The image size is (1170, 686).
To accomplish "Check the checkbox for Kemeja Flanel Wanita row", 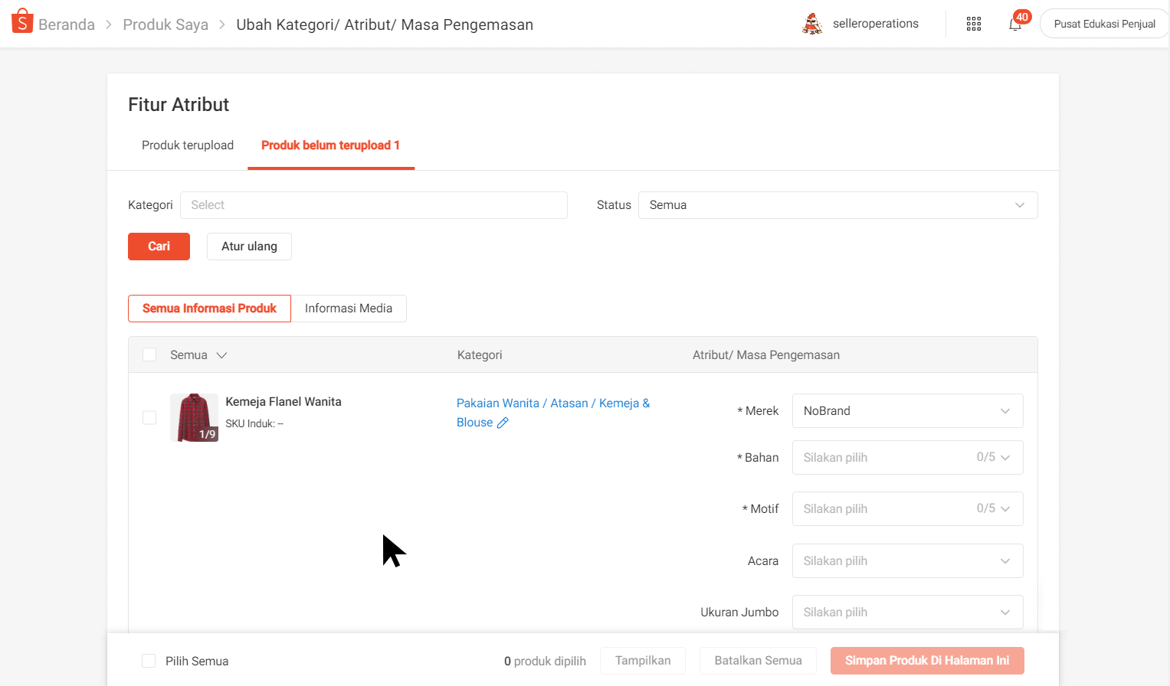I will [149, 417].
